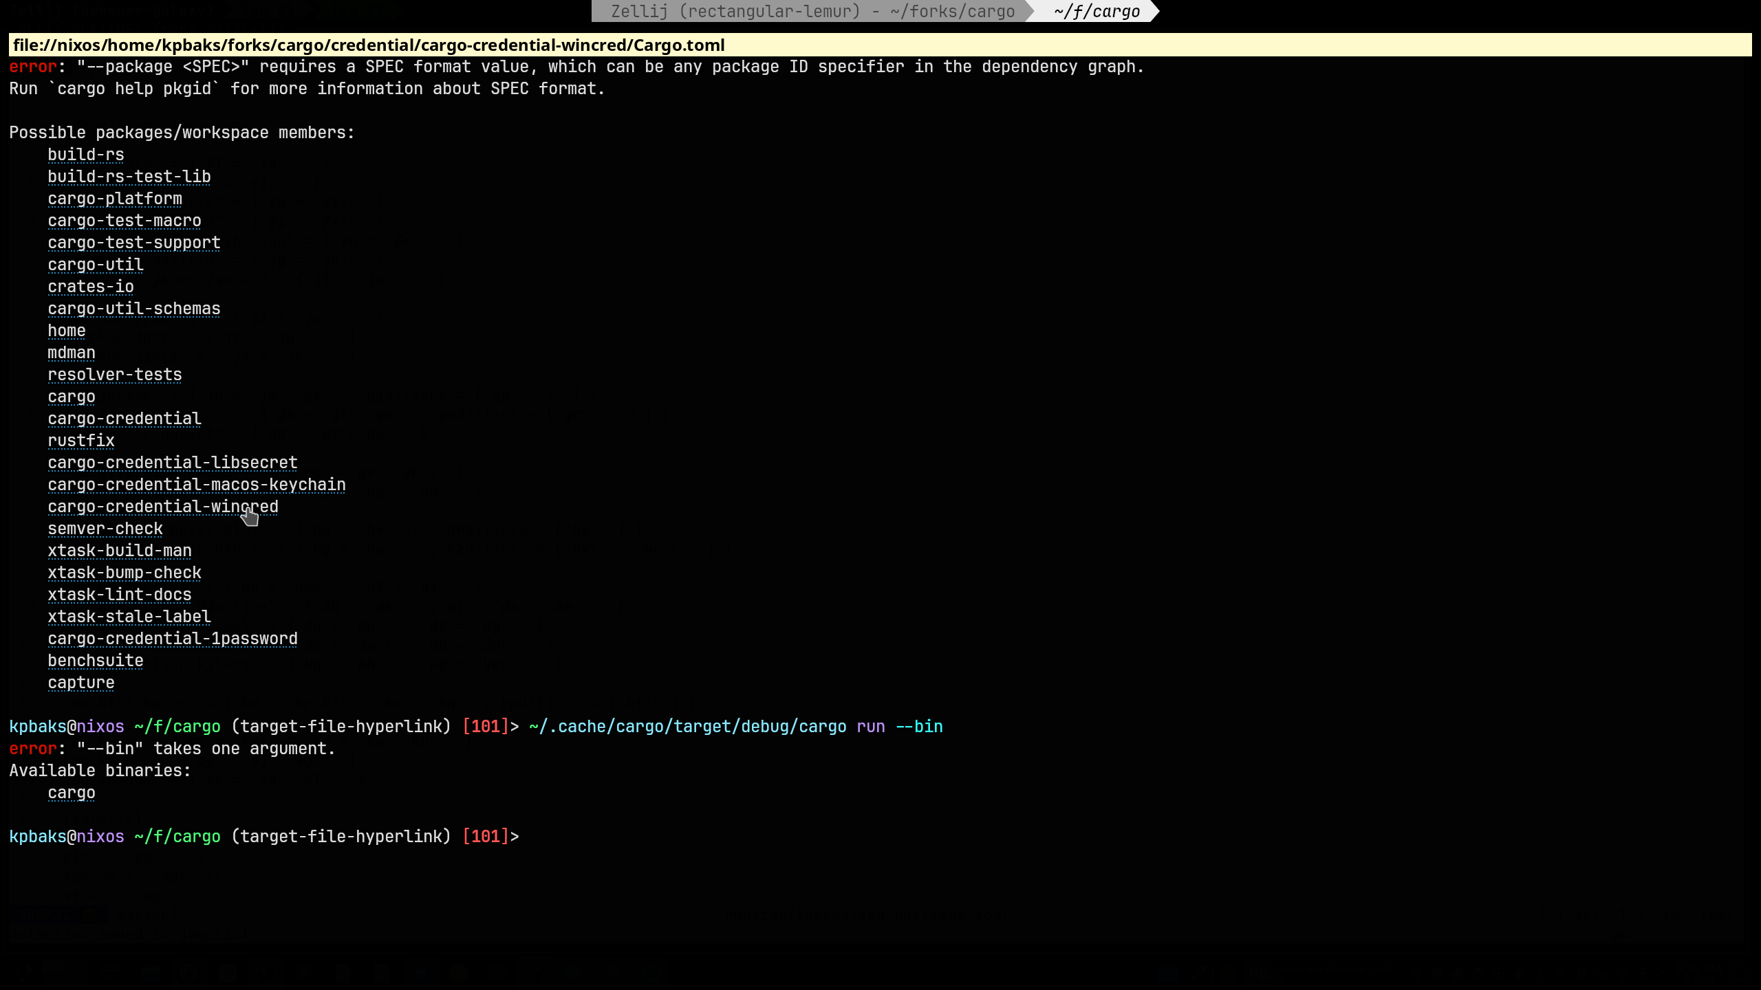Open the crates-io hyperlink
The width and height of the screenshot is (1761, 990).
pyautogui.click(x=91, y=287)
